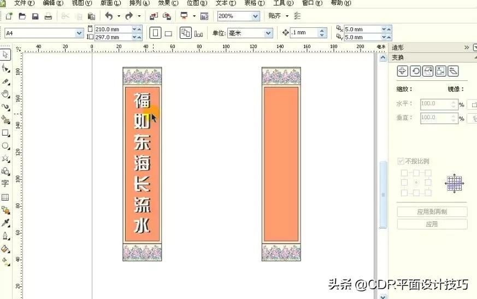Screen dimensions: 477x299
Task: Click the 应用到再制 button
Action: (432, 212)
